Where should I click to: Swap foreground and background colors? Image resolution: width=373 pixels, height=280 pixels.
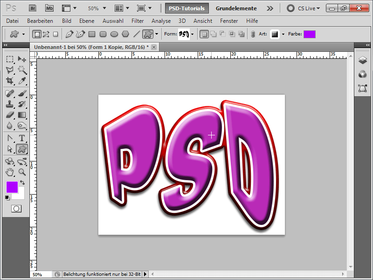tap(22, 182)
